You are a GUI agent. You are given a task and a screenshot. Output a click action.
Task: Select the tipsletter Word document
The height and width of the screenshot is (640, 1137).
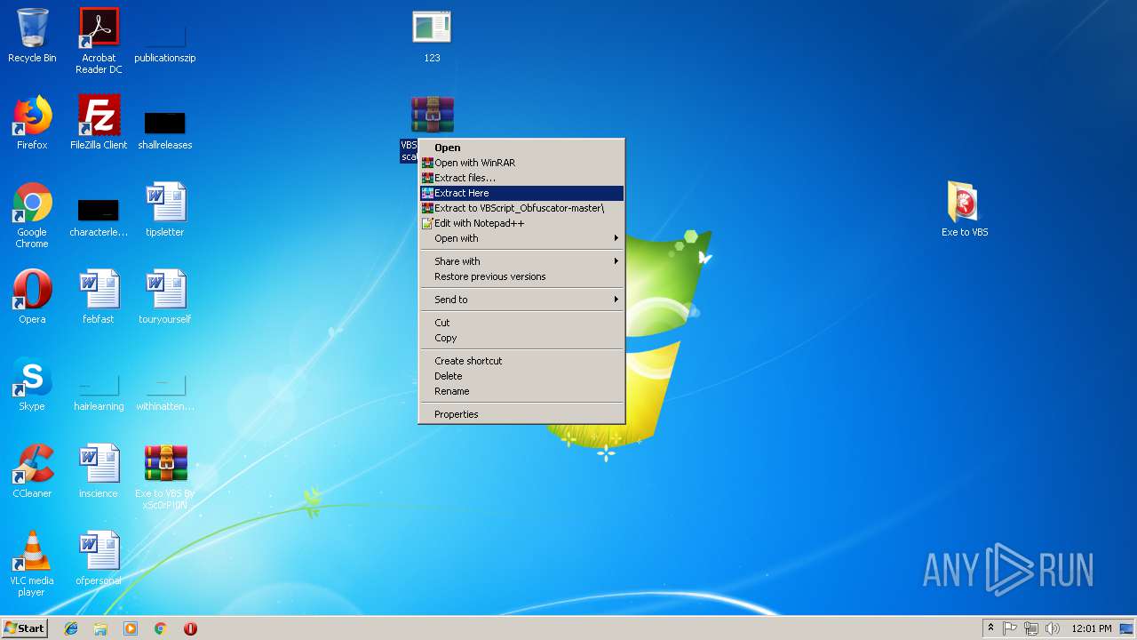point(165,210)
